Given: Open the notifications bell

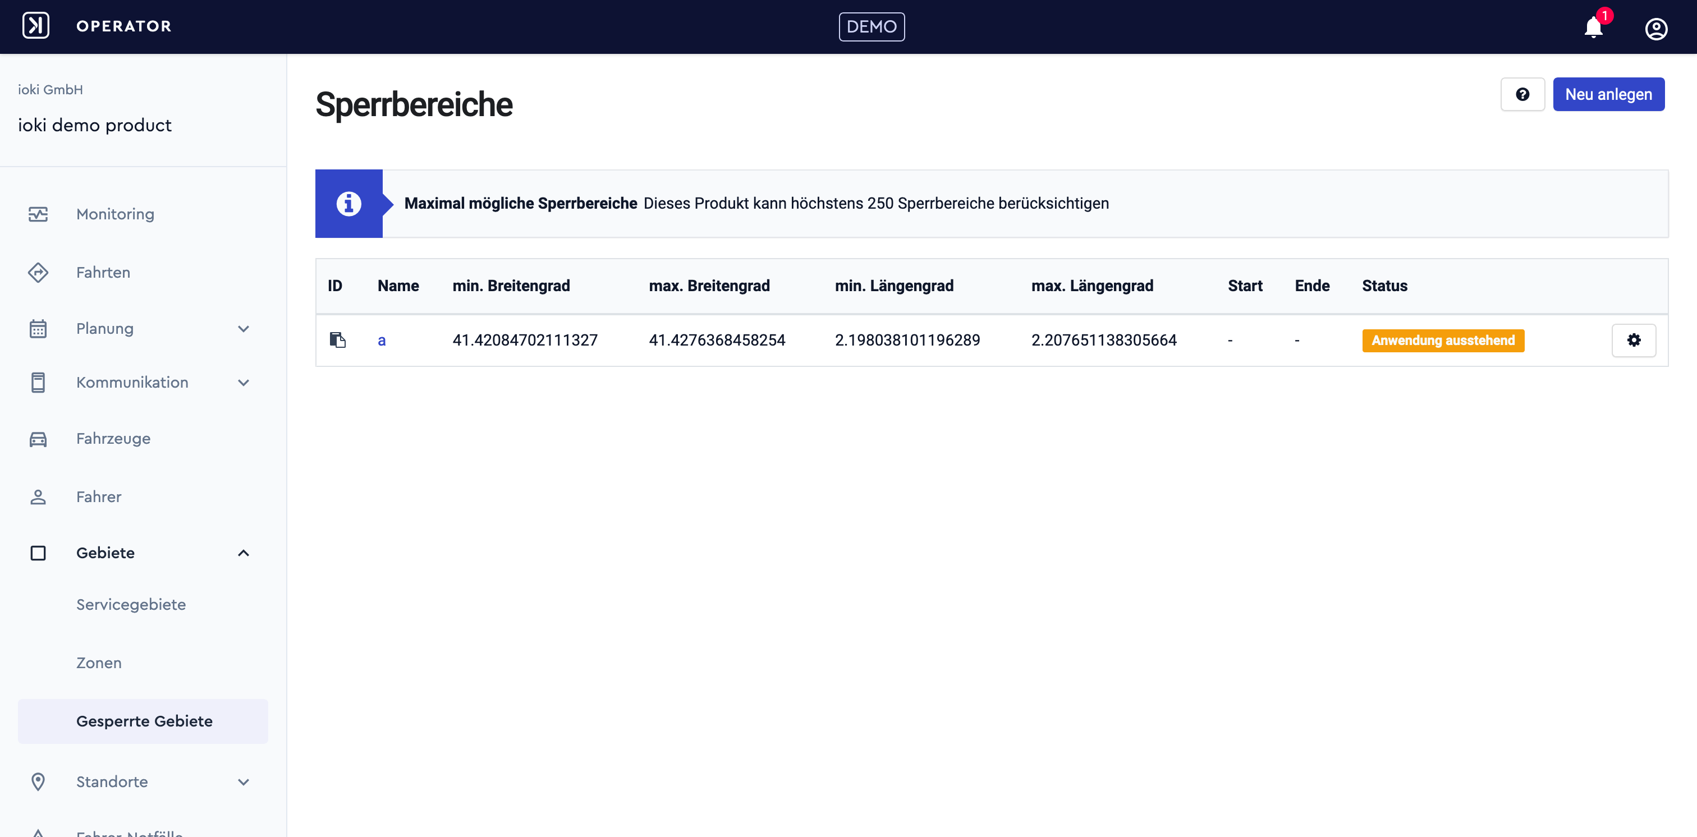Looking at the screenshot, I should [1593, 27].
